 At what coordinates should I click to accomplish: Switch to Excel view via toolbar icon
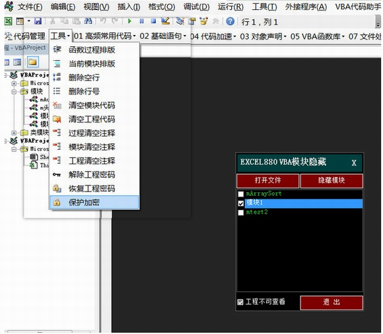pos(9,22)
